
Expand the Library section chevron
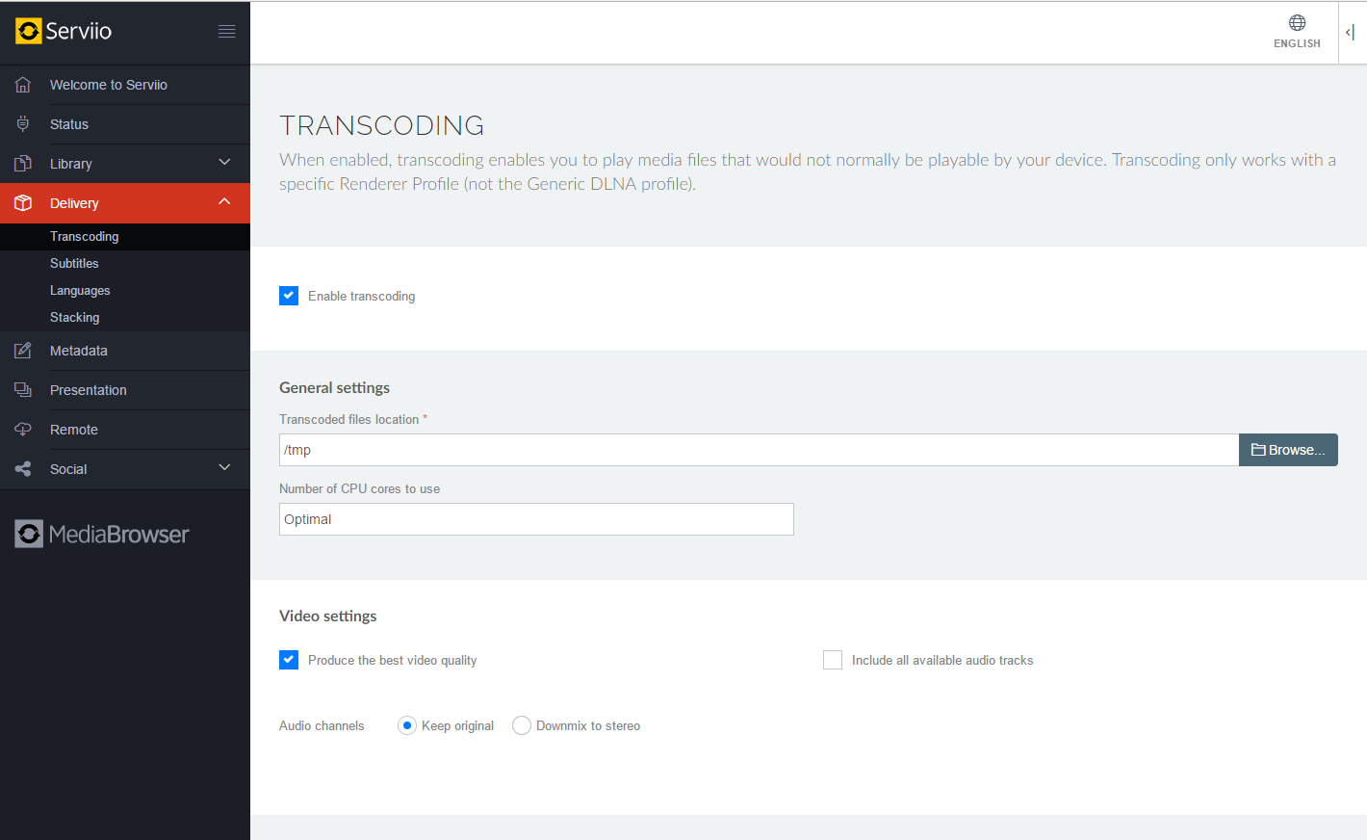[x=224, y=163]
